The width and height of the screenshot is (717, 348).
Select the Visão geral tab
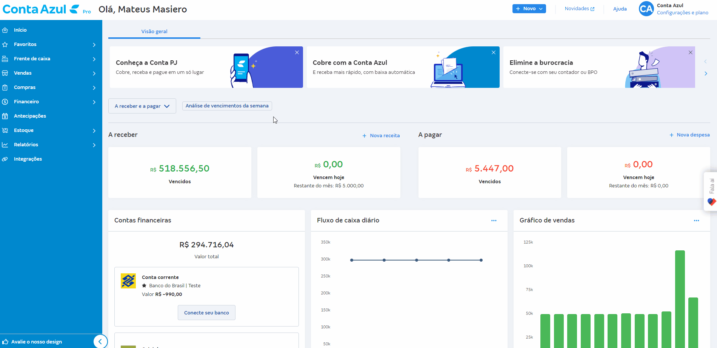[x=154, y=31]
